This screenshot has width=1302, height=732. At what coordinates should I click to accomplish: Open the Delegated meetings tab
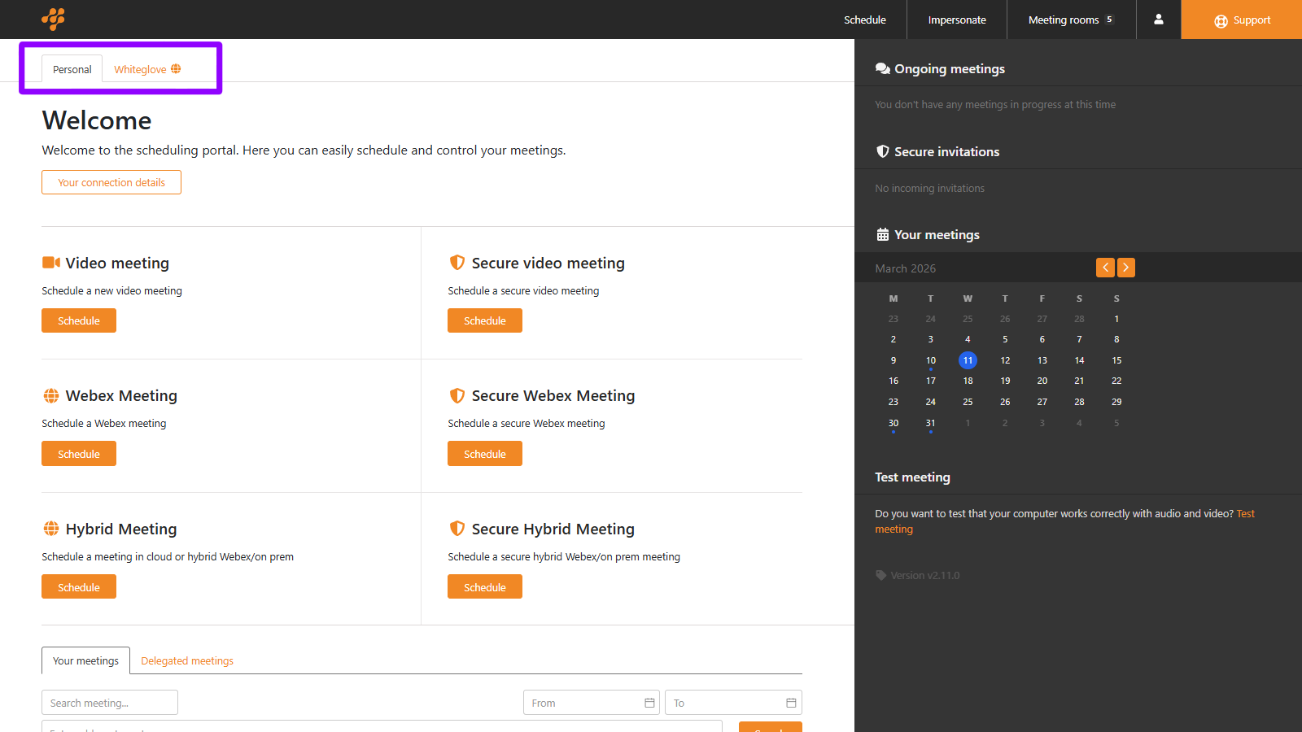click(x=187, y=660)
